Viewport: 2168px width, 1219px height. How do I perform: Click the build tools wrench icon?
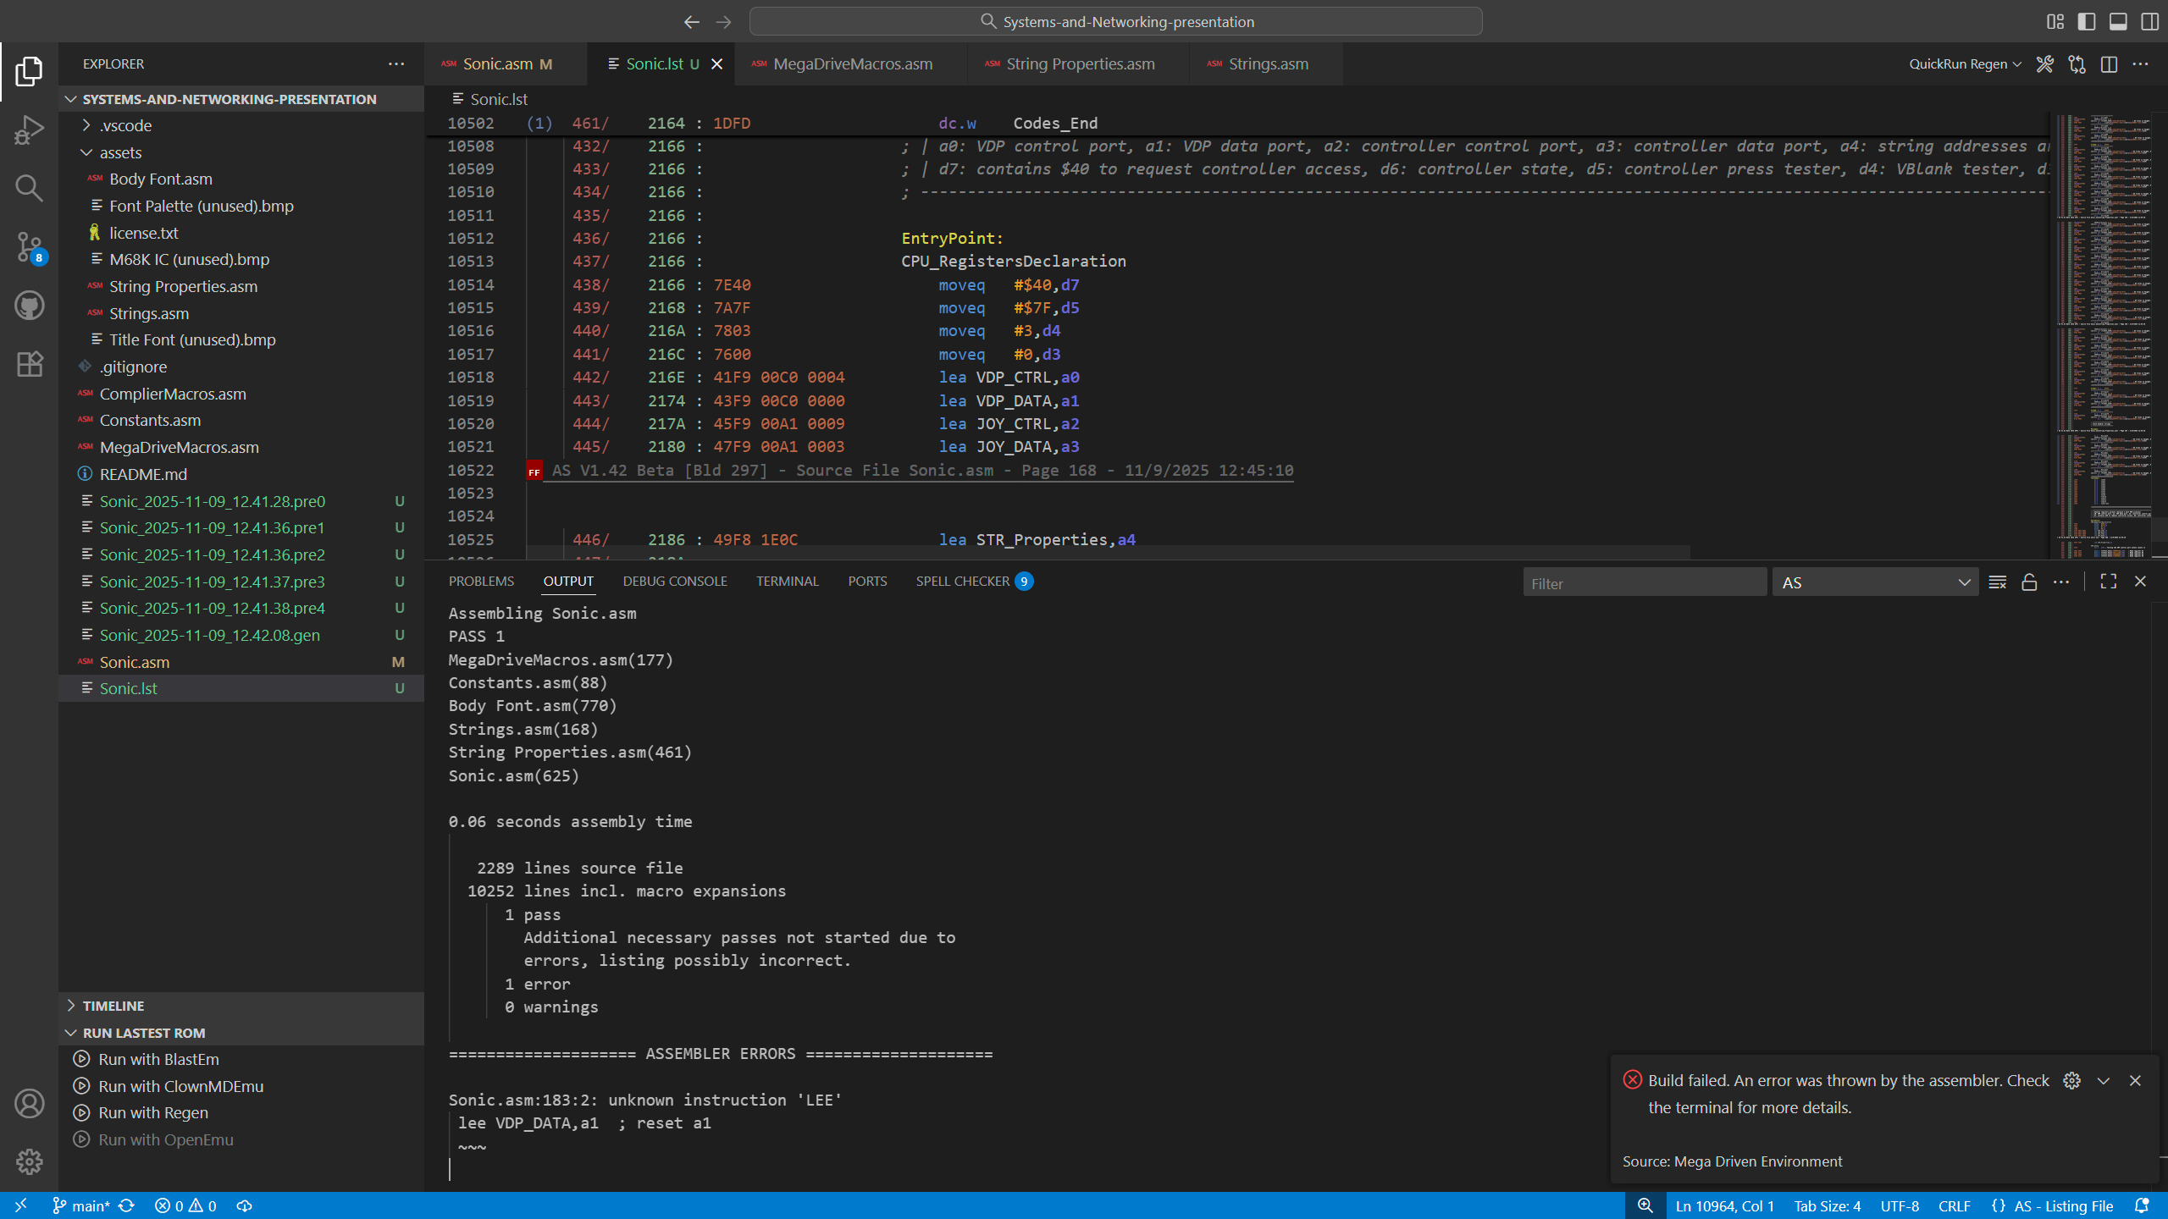pos(2044,64)
